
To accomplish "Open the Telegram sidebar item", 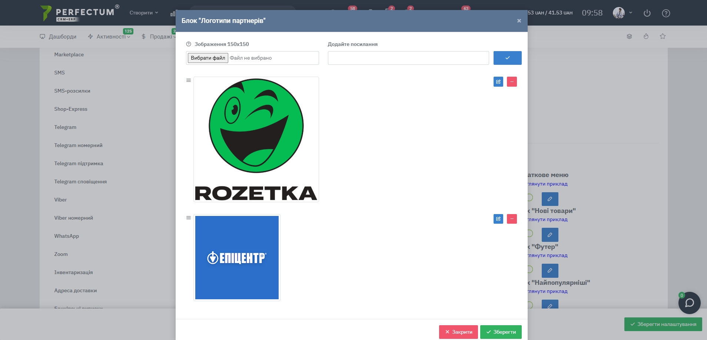I will [x=65, y=127].
